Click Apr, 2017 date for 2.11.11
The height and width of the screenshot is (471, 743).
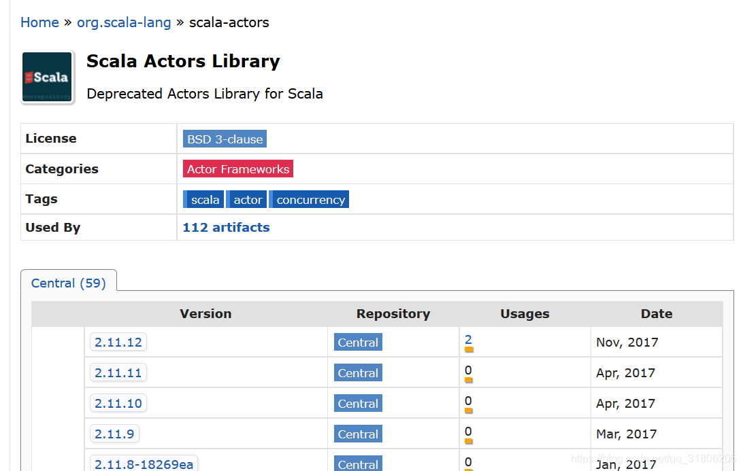tap(625, 373)
